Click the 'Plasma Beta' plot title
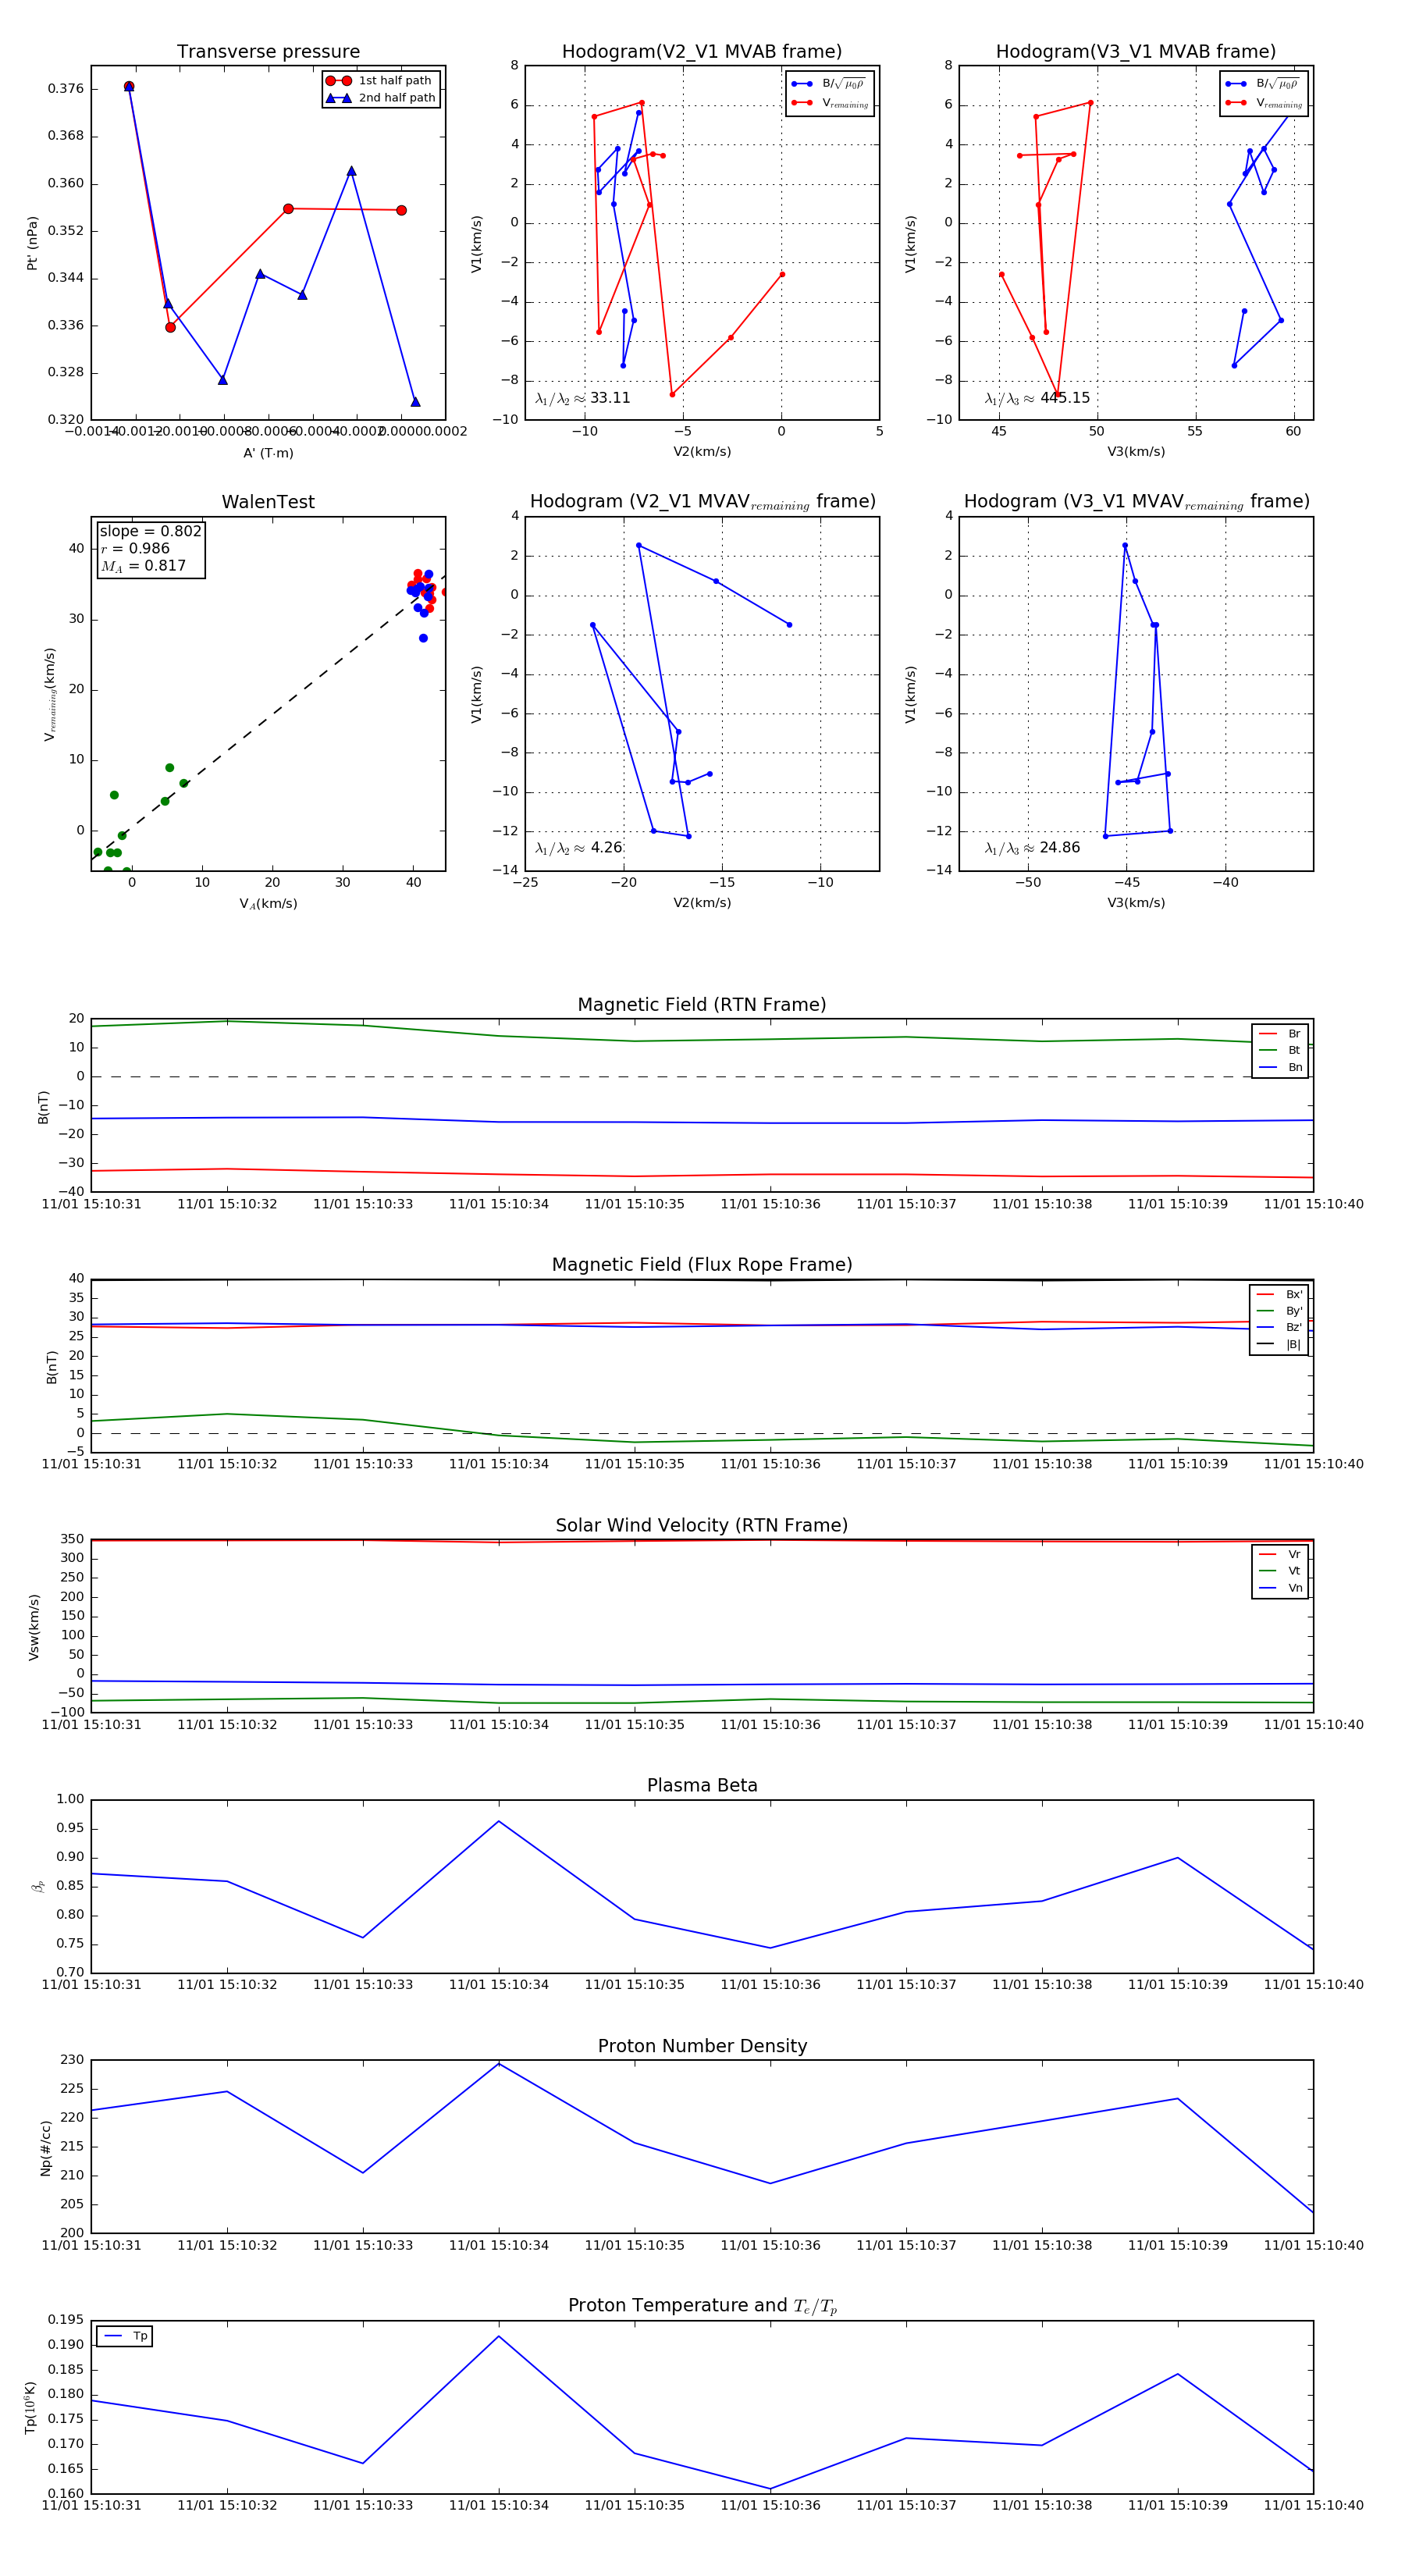 702,1785
